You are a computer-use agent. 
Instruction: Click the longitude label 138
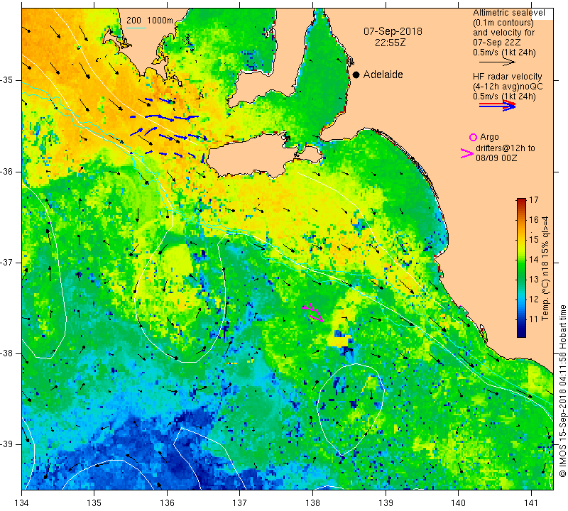(312, 502)
